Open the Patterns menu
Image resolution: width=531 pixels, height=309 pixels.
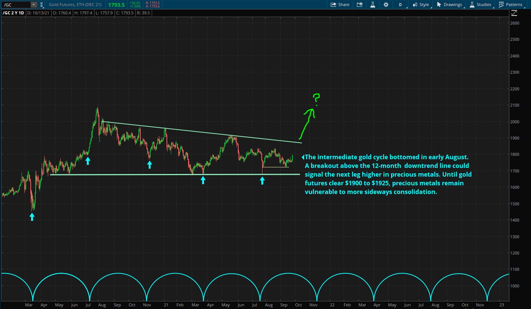click(511, 5)
